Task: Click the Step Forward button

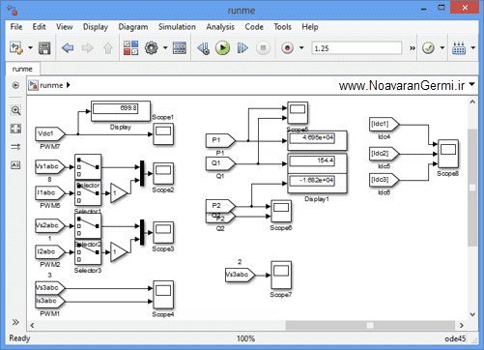Action: (x=242, y=48)
